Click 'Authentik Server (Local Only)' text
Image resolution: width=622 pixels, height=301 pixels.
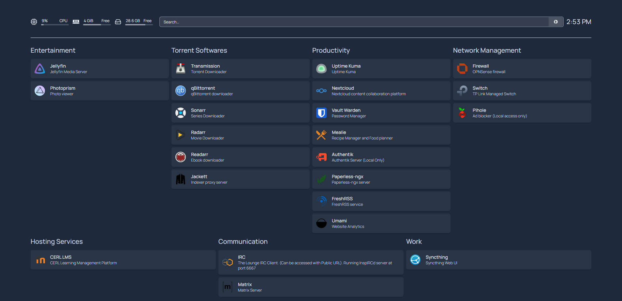pos(358,160)
